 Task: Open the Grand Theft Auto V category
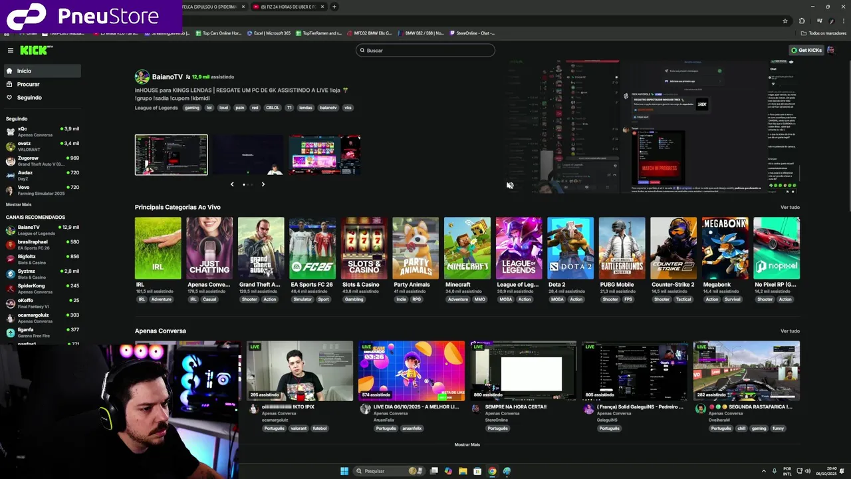261,248
